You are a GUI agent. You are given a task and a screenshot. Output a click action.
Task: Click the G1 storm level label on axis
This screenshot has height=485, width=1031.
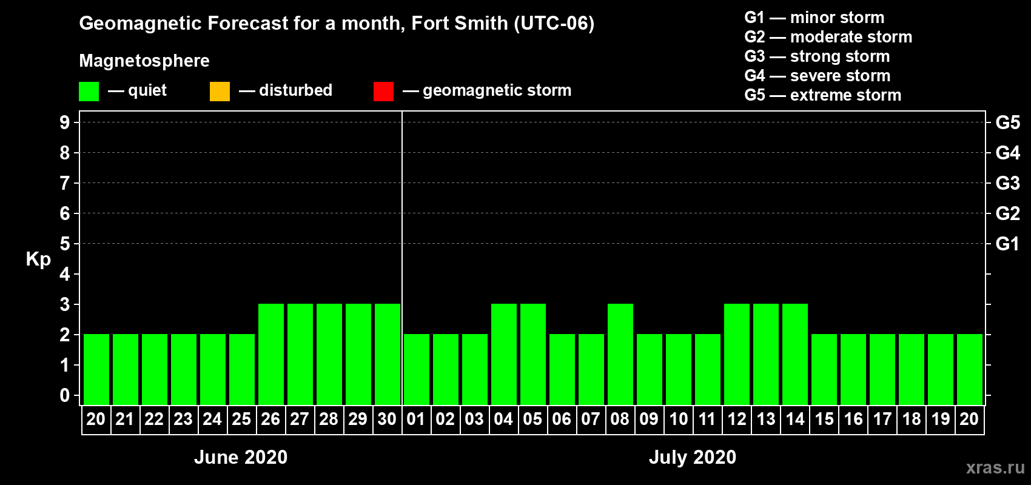(x=1007, y=244)
